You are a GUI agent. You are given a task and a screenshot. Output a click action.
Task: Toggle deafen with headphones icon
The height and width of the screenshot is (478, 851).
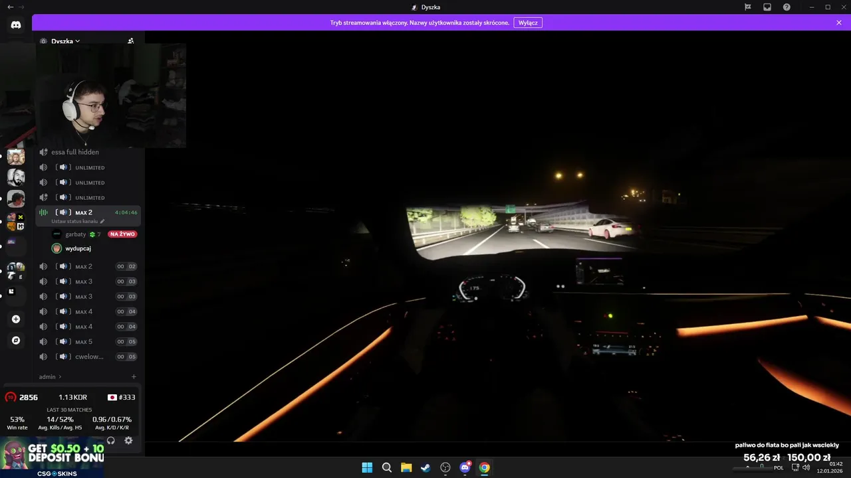111,440
